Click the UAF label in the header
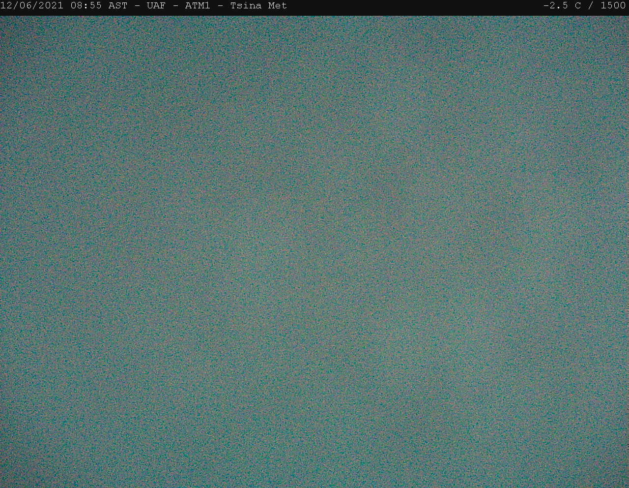 (156, 6)
